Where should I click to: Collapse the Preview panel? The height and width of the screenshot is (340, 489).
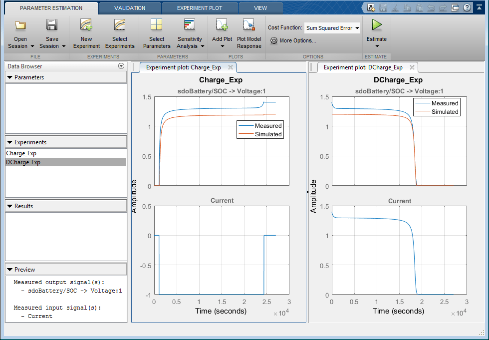click(11, 269)
